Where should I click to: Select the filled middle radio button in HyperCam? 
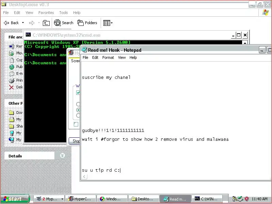[x=78, y=110]
